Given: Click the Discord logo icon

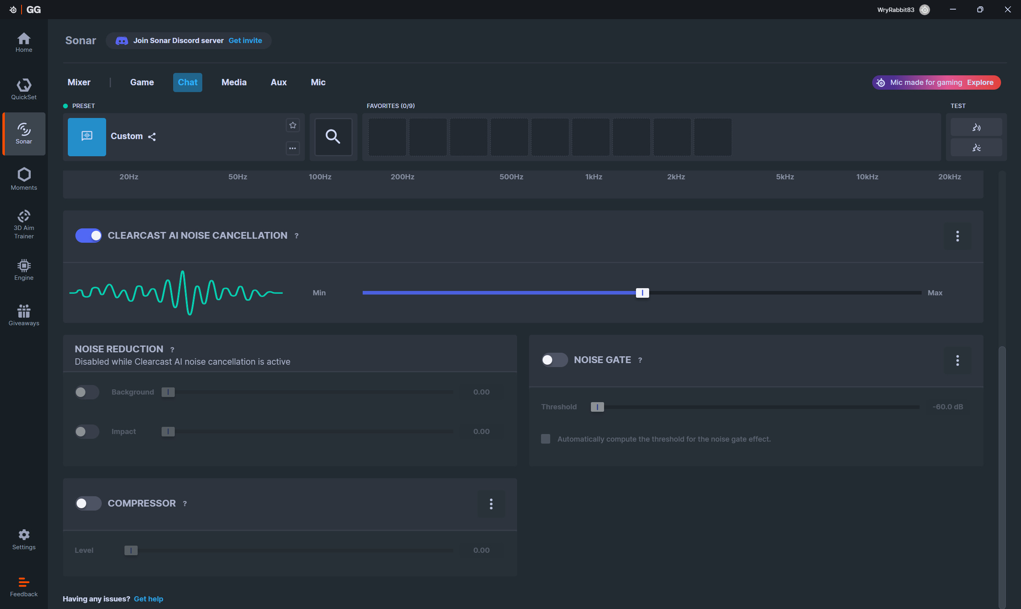Looking at the screenshot, I should (122, 41).
